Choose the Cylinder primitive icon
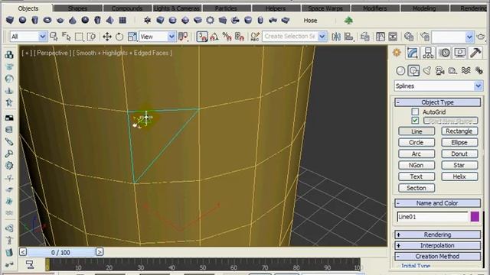This screenshot has height=275, width=490. 35,21
